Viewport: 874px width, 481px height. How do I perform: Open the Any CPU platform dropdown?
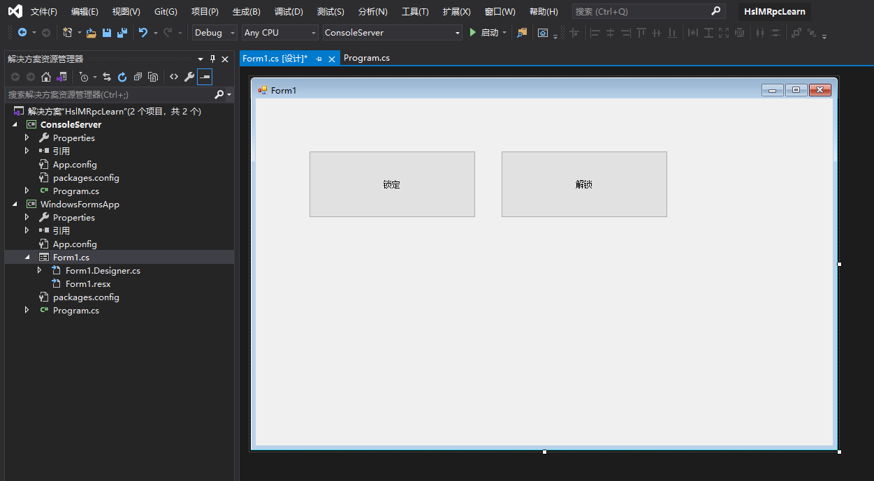(314, 32)
